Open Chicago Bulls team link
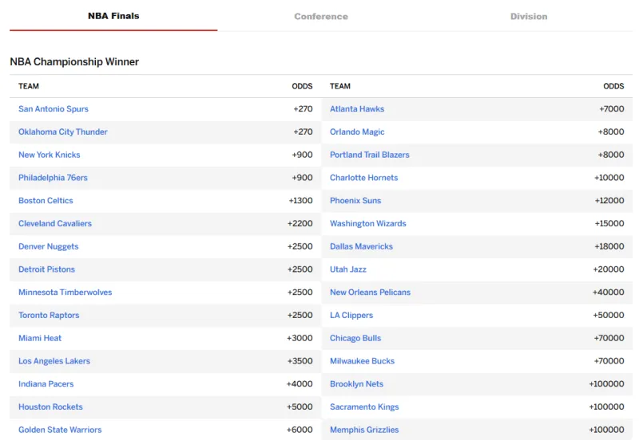This screenshot has height=440, width=639. coord(355,338)
